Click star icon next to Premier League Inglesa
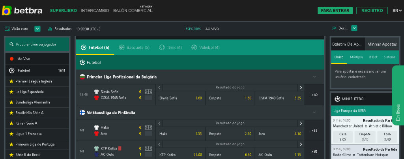 pos(11,81)
